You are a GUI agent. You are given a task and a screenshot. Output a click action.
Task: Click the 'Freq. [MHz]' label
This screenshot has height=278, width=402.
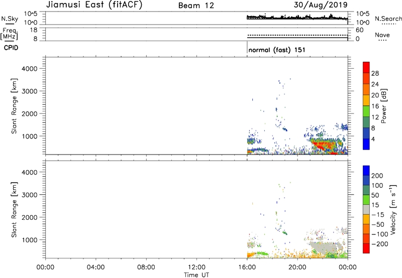point(9,34)
